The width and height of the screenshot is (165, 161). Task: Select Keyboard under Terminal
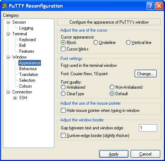point(27,40)
